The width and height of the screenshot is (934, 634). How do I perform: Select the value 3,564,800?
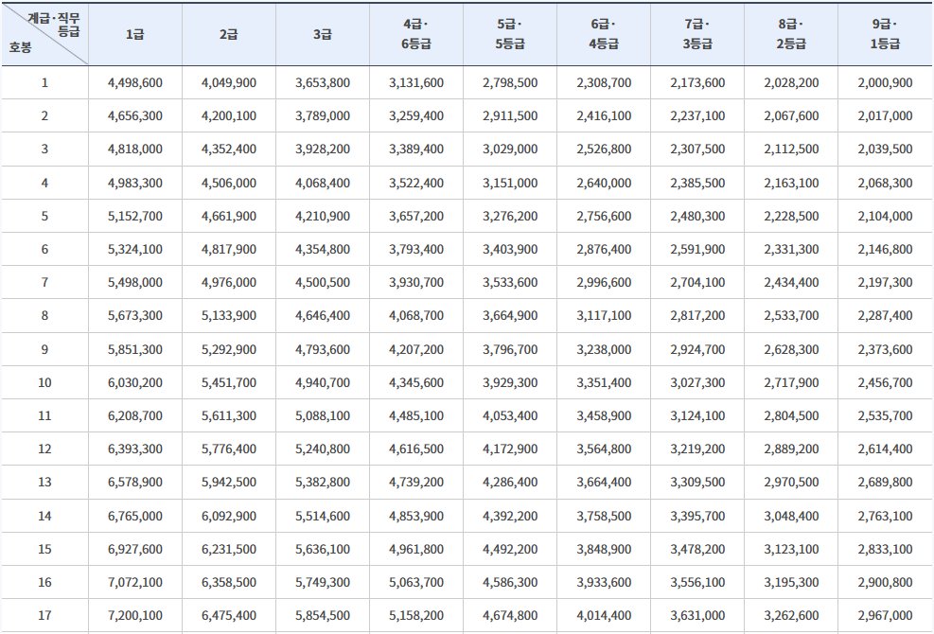pyautogui.click(x=604, y=449)
